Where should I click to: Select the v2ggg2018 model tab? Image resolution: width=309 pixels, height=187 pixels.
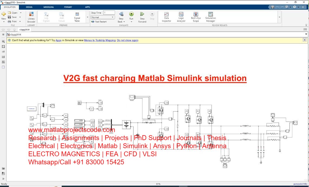click(x=24, y=29)
